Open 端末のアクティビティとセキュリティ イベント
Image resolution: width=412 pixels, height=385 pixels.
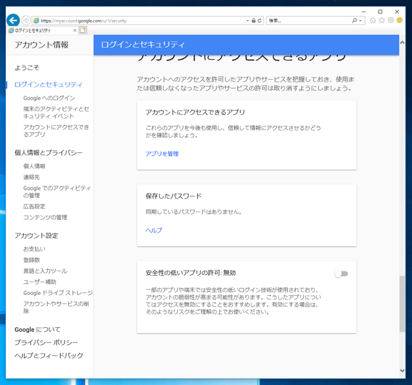click(x=56, y=112)
